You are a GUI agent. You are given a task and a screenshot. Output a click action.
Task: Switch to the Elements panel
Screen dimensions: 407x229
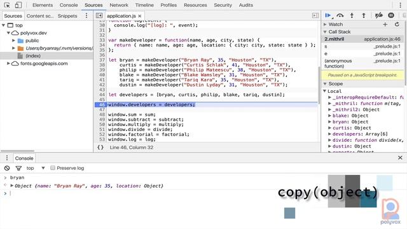pyautogui.click(x=43, y=5)
